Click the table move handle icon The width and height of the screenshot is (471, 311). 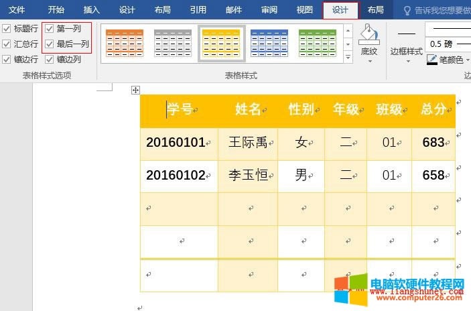pyautogui.click(x=135, y=90)
